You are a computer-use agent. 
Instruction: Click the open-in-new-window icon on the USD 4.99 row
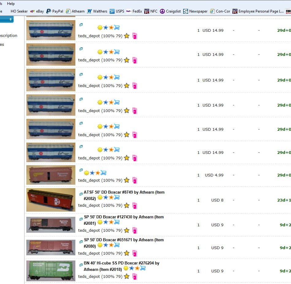coord(81,170)
